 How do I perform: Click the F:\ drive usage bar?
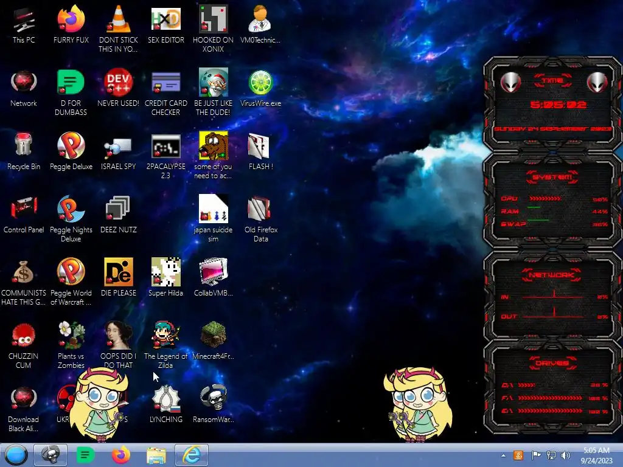550,398
